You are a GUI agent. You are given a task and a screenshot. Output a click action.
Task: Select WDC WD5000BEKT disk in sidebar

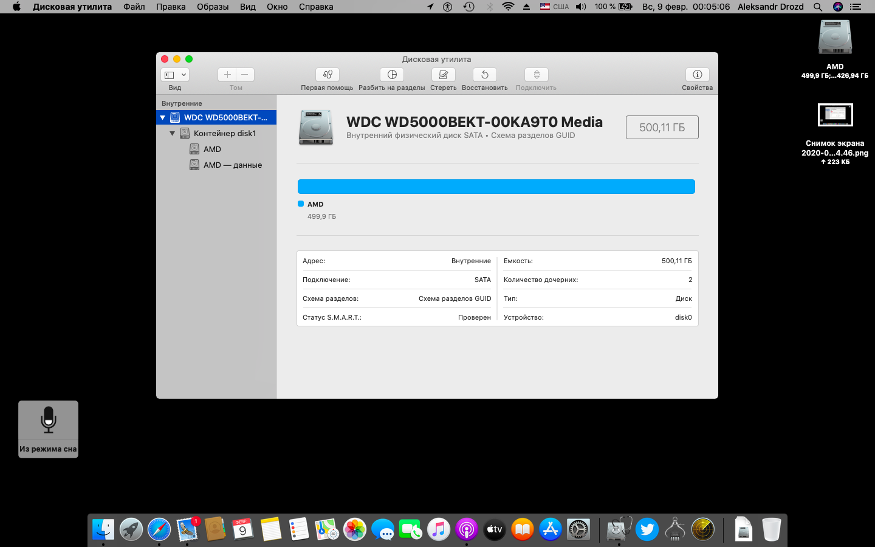216,117
